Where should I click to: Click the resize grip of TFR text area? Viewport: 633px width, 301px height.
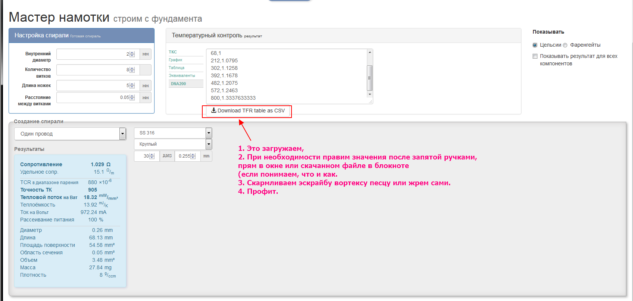click(x=370, y=101)
